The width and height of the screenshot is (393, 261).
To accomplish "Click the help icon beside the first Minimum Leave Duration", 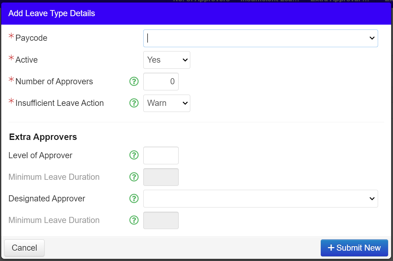I will [x=134, y=177].
